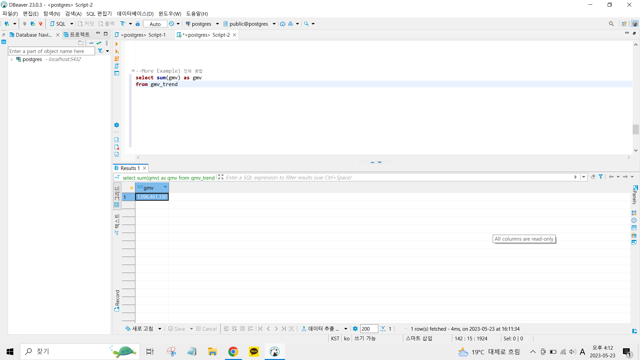Click the disconnect red plug icon
This screenshot has height=360, width=640.
(x=41, y=24)
